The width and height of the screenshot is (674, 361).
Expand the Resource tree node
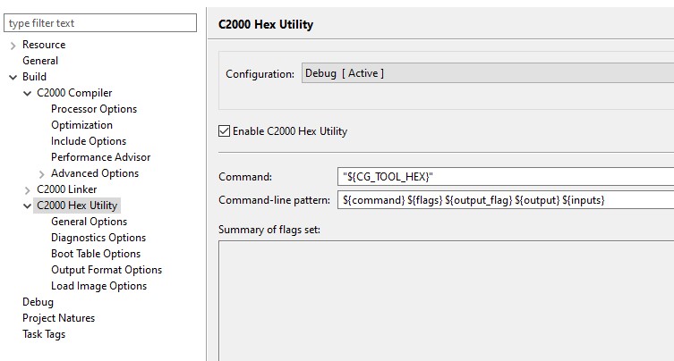(13, 45)
